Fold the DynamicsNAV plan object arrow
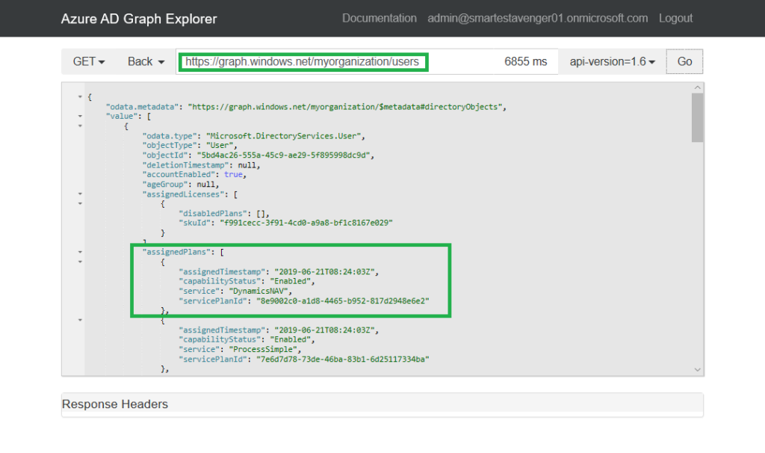 point(80,262)
